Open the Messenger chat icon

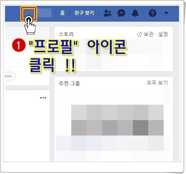[x=121, y=13]
